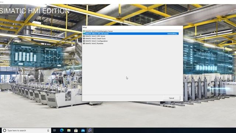Image resolution: width=236 pixels, height=133 pixels.
Task: Click the SIMATIC HMI EDITION heading
Action: click(34, 11)
